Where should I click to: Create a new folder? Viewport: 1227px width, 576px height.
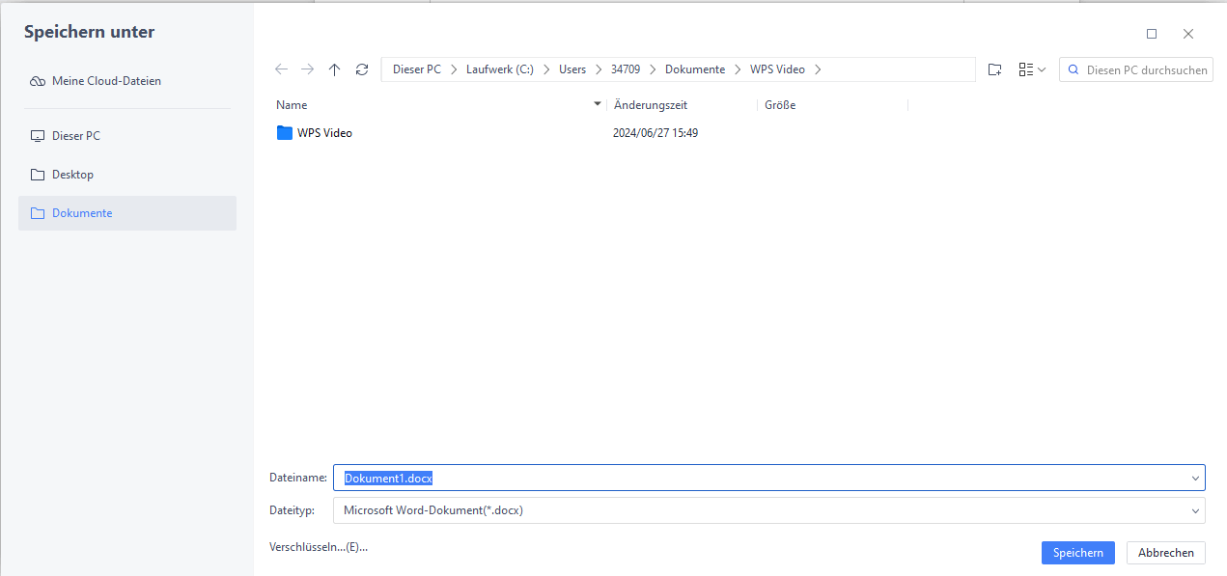coord(994,69)
